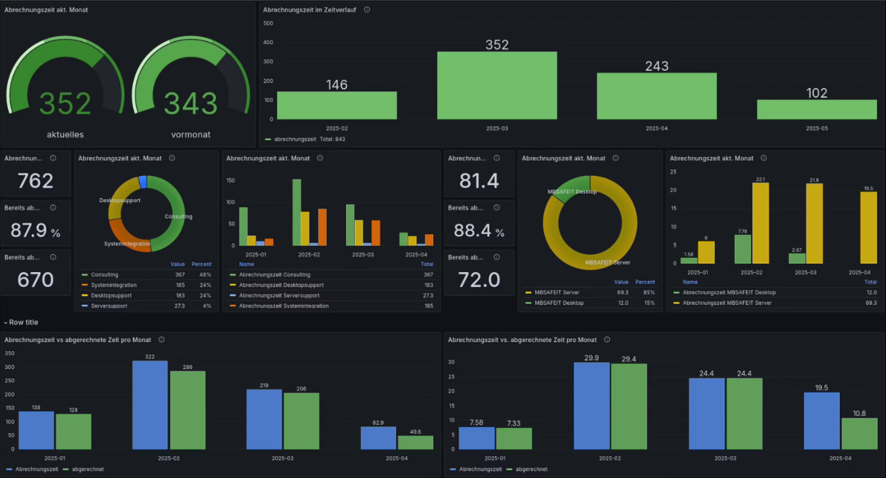This screenshot has width=886, height=478.
Task: Click info icon next to 'Abrechnungszeit vs abgerechnete Zeit pro Monat'
Action: (162, 340)
